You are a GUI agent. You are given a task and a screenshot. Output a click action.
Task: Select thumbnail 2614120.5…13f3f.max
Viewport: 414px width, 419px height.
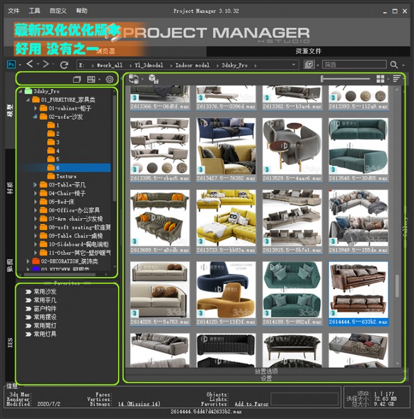[x=226, y=294]
